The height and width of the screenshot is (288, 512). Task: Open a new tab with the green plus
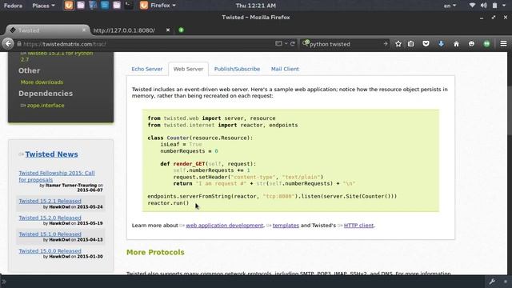181,30
